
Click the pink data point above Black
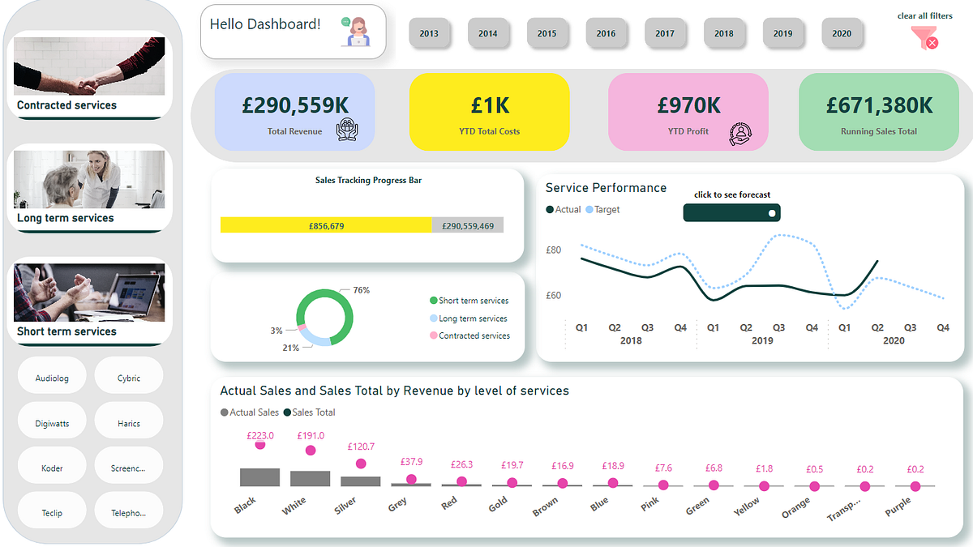(258, 446)
